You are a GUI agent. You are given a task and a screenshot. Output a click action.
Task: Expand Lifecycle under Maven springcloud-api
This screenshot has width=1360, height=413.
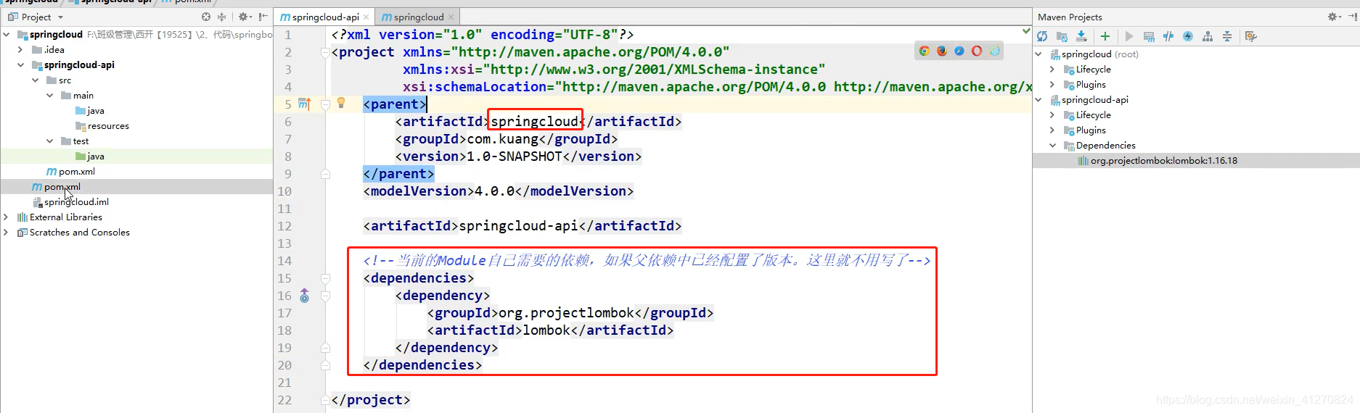click(x=1052, y=114)
